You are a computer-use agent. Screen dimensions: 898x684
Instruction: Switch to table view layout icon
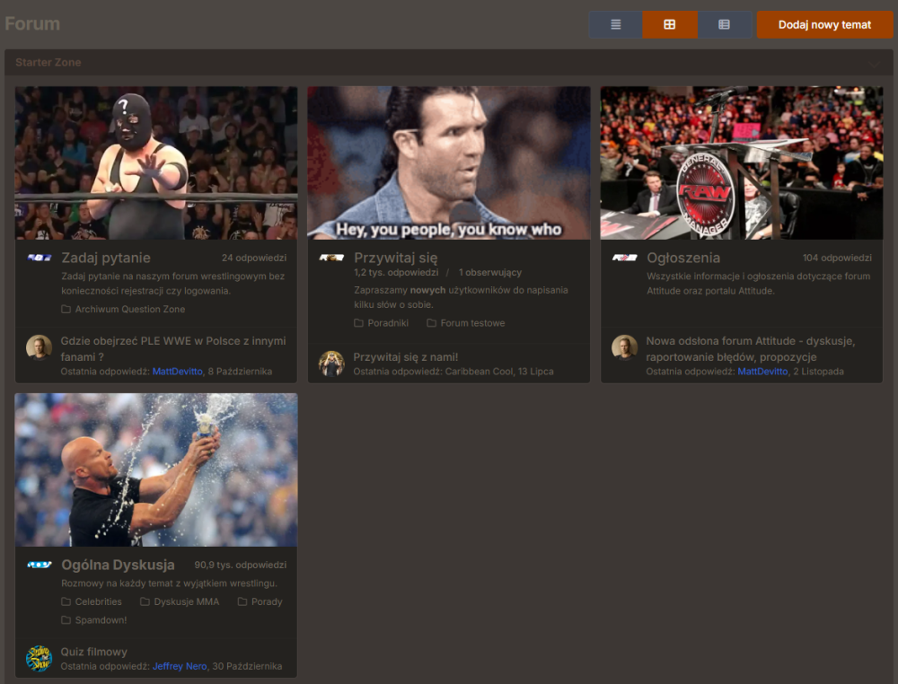(724, 25)
